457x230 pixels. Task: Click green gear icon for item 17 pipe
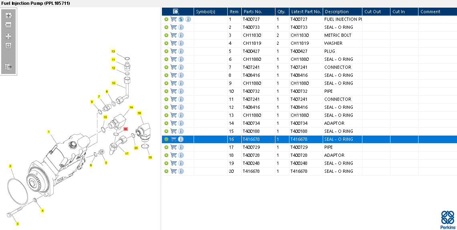coord(166,147)
